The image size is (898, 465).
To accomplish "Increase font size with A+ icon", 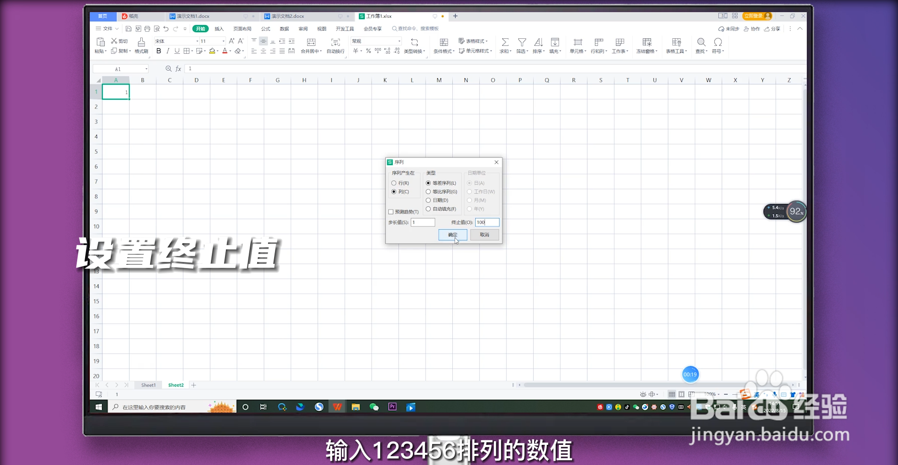I will [232, 41].
